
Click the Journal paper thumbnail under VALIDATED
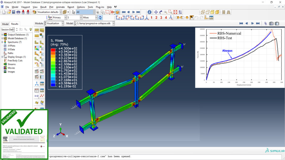tap(24, 147)
